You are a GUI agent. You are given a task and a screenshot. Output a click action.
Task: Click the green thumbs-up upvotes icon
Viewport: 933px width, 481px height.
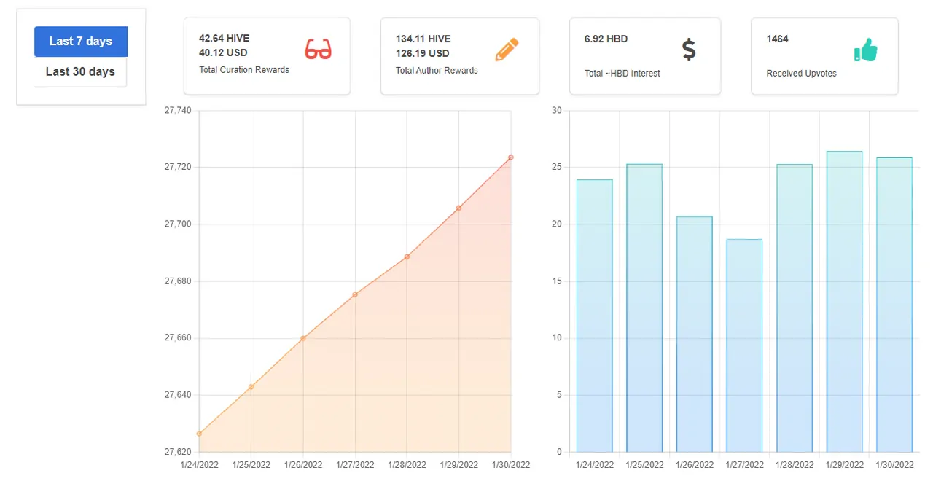(865, 50)
